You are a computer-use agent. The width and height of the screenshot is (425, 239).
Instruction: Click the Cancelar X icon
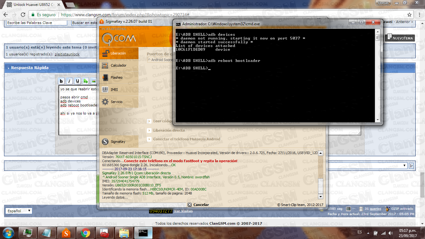point(189,205)
